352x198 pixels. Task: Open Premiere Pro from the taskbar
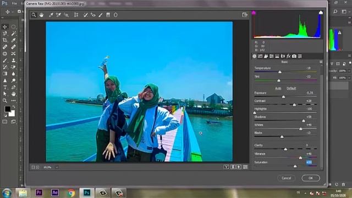tap(39, 193)
